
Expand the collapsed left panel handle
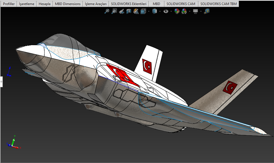coord(1,82)
